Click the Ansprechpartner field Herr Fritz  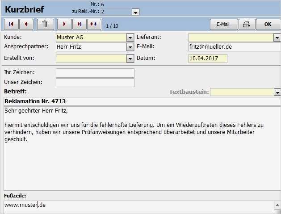point(91,47)
